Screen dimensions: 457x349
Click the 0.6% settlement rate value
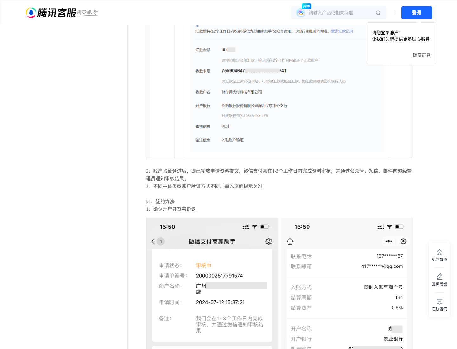coord(397,308)
